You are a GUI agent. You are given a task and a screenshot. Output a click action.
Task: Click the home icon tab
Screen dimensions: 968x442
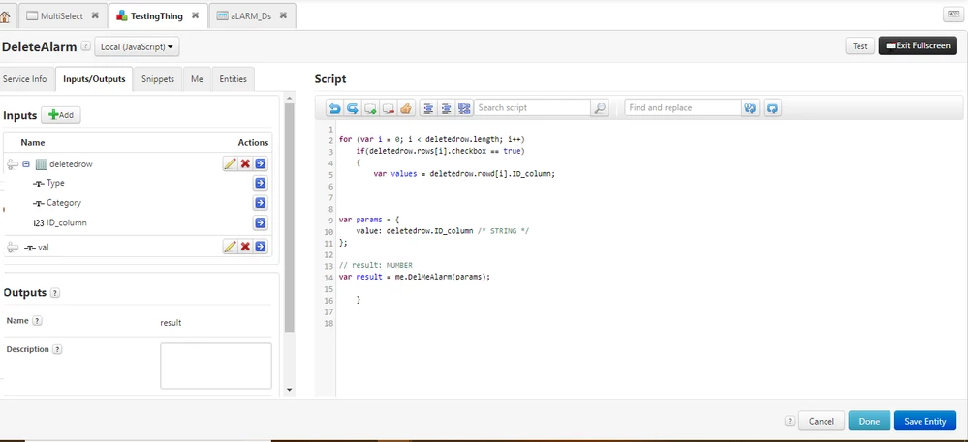(x=5, y=16)
